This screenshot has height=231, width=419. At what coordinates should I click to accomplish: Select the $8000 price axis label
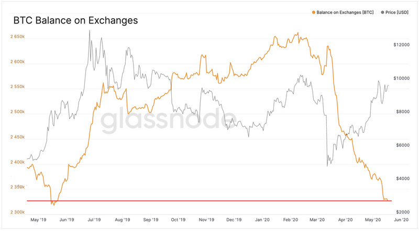click(402, 112)
